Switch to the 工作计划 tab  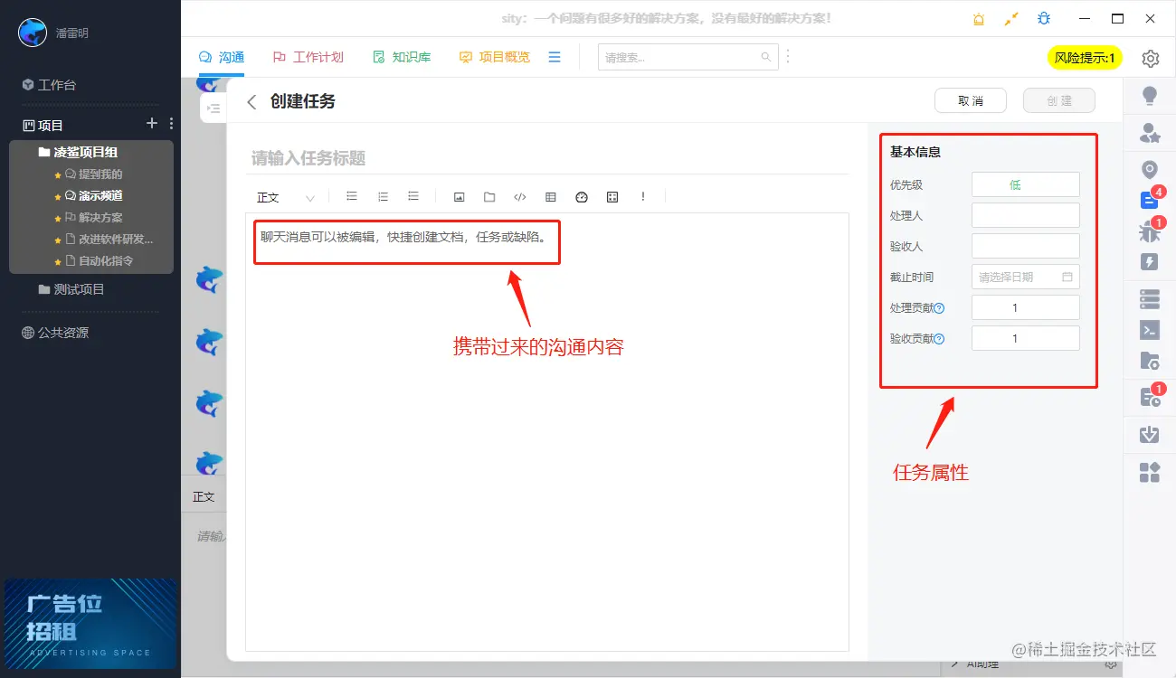tap(308, 57)
